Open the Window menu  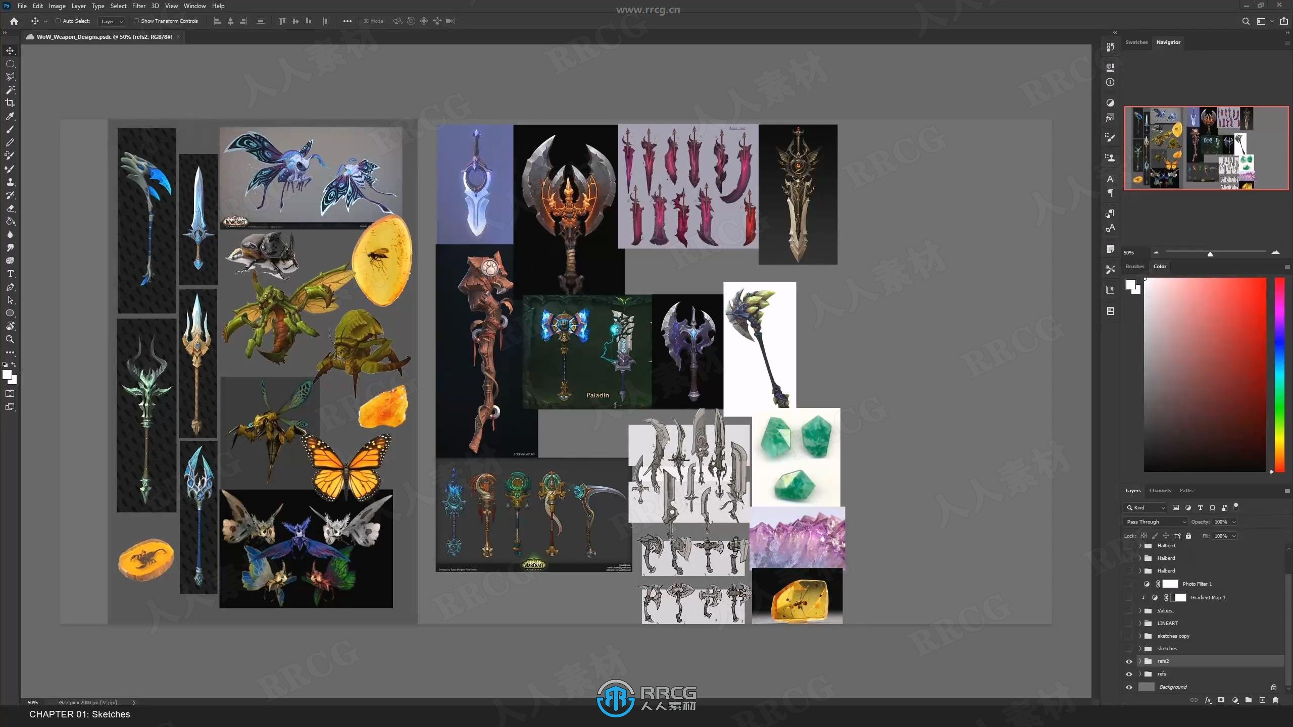coord(194,6)
